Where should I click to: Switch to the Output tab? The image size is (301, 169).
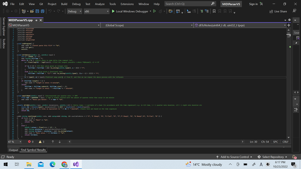tap(13, 150)
